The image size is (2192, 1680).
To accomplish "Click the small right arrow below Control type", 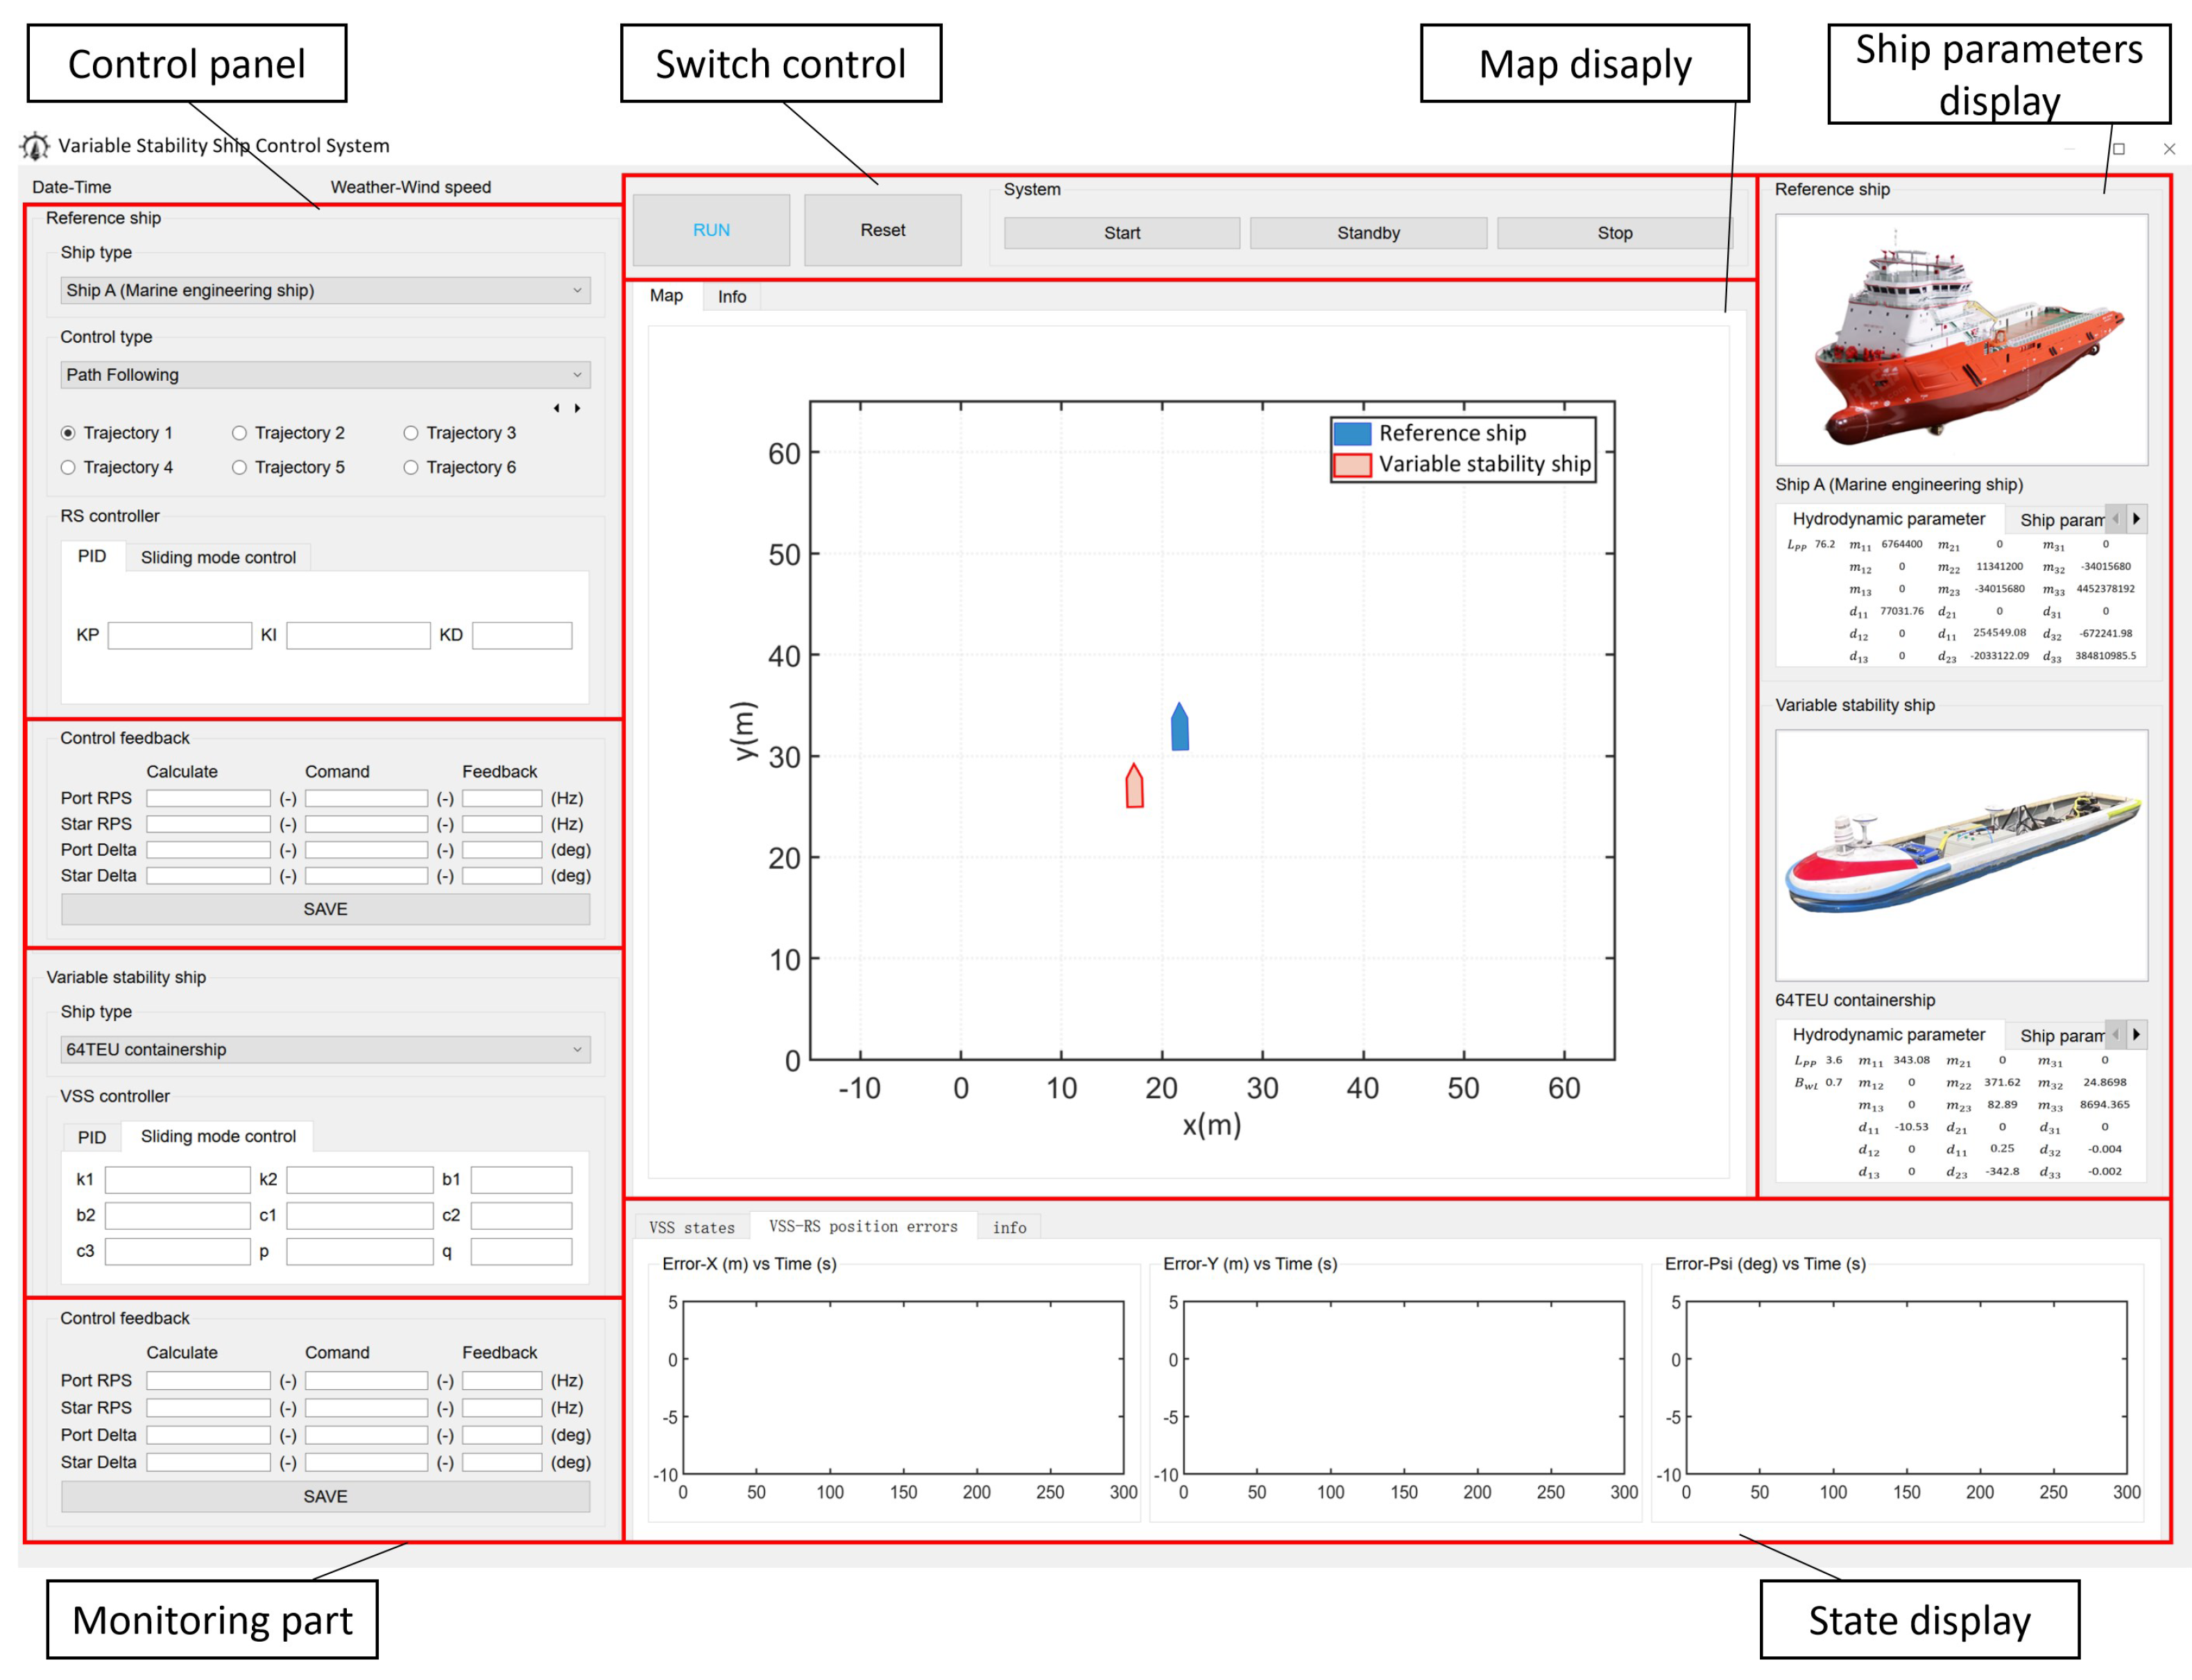I will point(578,408).
